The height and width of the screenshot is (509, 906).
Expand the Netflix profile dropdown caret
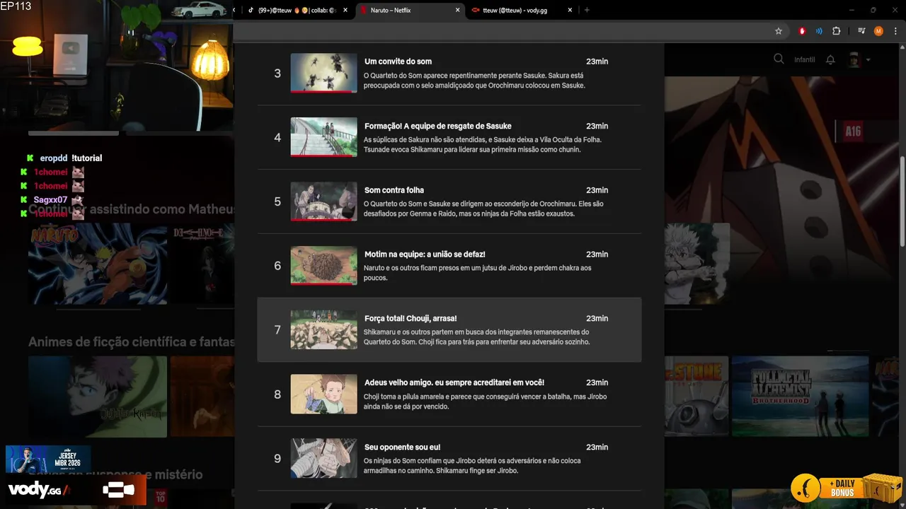click(x=868, y=60)
